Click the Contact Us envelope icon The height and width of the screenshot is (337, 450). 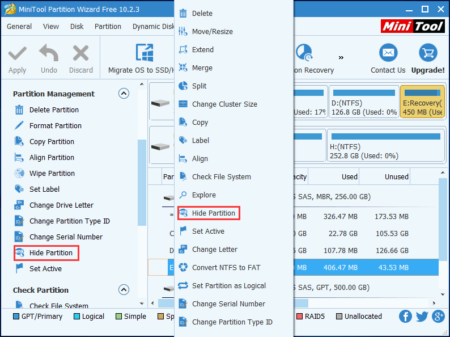coord(388,53)
